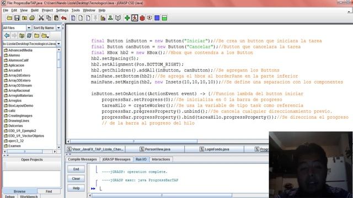The height and width of the screenshot is (198, 353).
Task: Switch to the PersonView.java file tab
Action: coord(155,149)
